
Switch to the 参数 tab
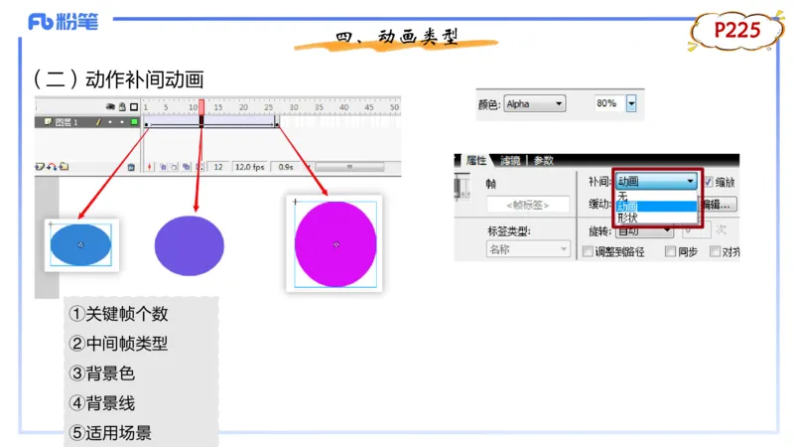543,161
